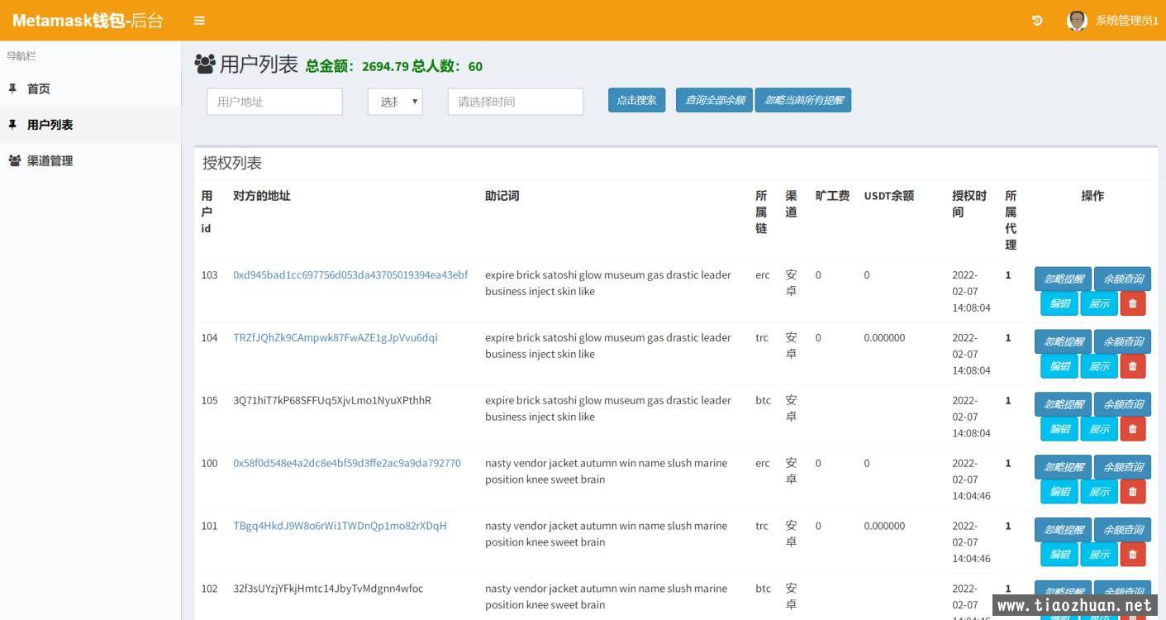This screenshot has width=1166, height=620.
Task: Click 忽略提醒 for user 104
Action: (x=1063, y=341)
